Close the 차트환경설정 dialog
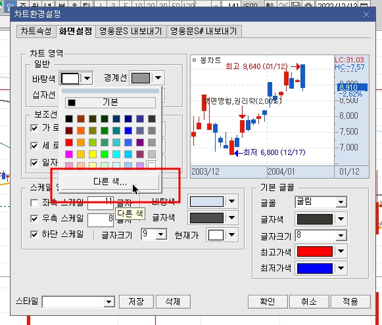Image resolution: width=382 pixels, height=325 pixels. point(366,14)
